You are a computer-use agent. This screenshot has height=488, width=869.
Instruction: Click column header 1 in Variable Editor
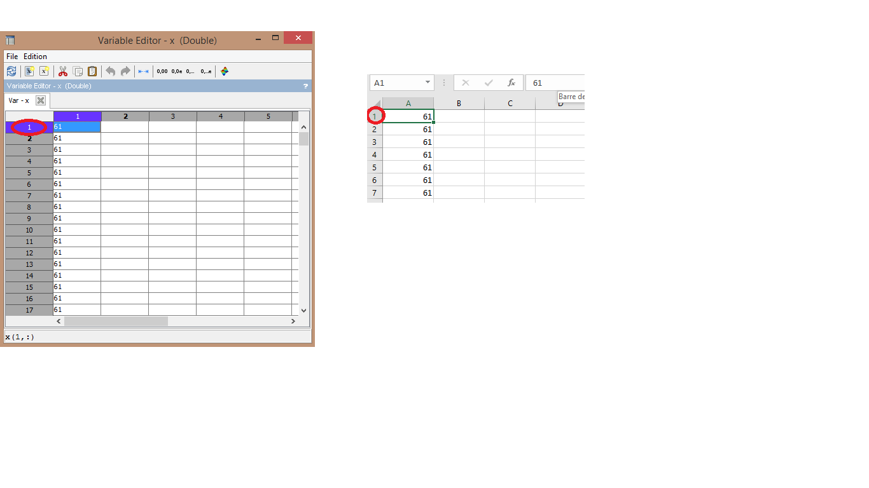(x=78, y=116)
